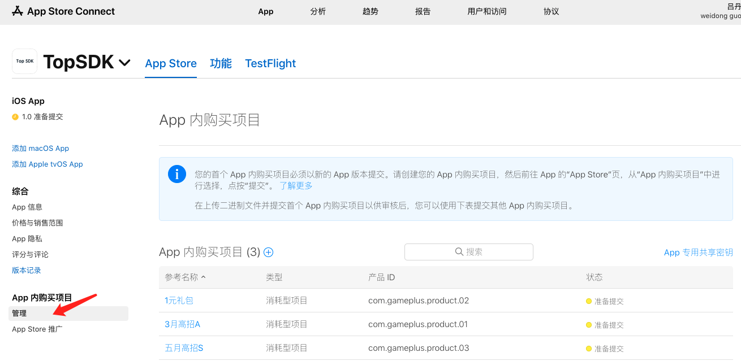Click the 了解更多 link
Image resolution: width=741 pixels, height=361 pixels.
[296, 185]
